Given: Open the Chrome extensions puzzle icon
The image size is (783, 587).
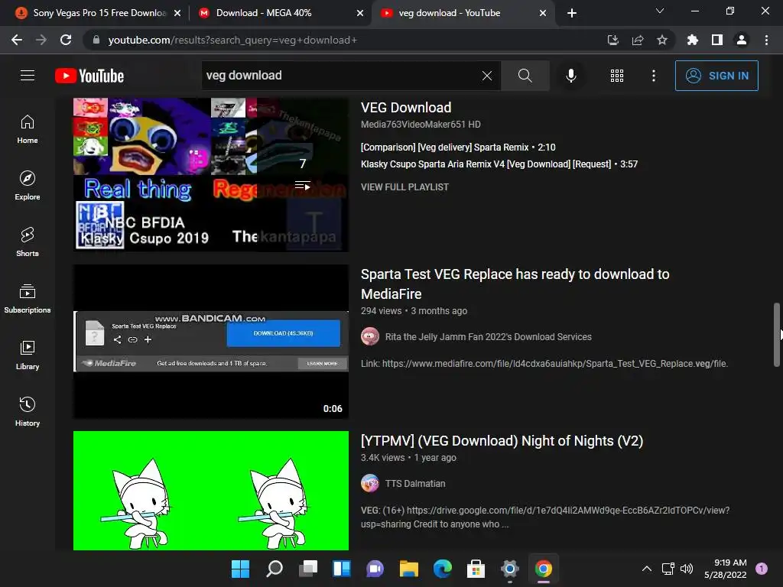Looking at the screenshot, I should (693, 40).
